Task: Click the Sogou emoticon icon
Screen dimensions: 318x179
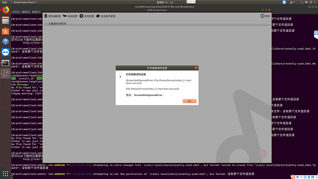Action: pyautogui.click(x=305, y=177)
